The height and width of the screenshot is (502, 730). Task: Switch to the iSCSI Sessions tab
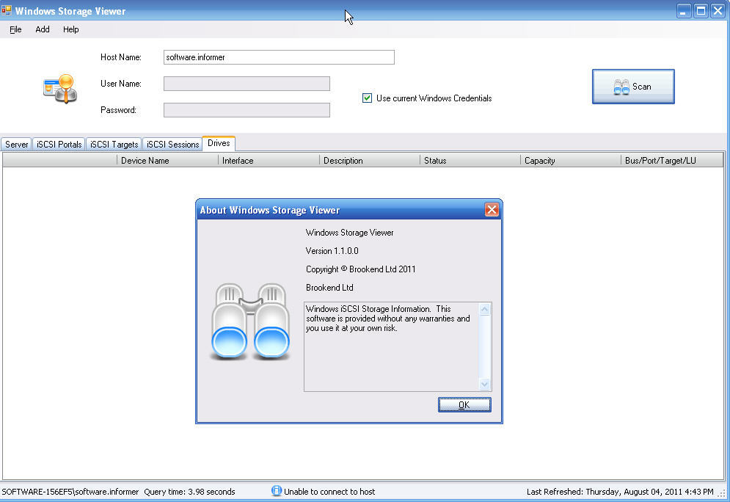(x=172, y=144)
